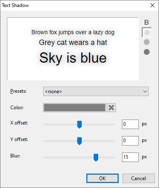Viewport: 159px width, 188px height.
Task: Select the dark grey background circle
Action: click(x=147, y=52)
